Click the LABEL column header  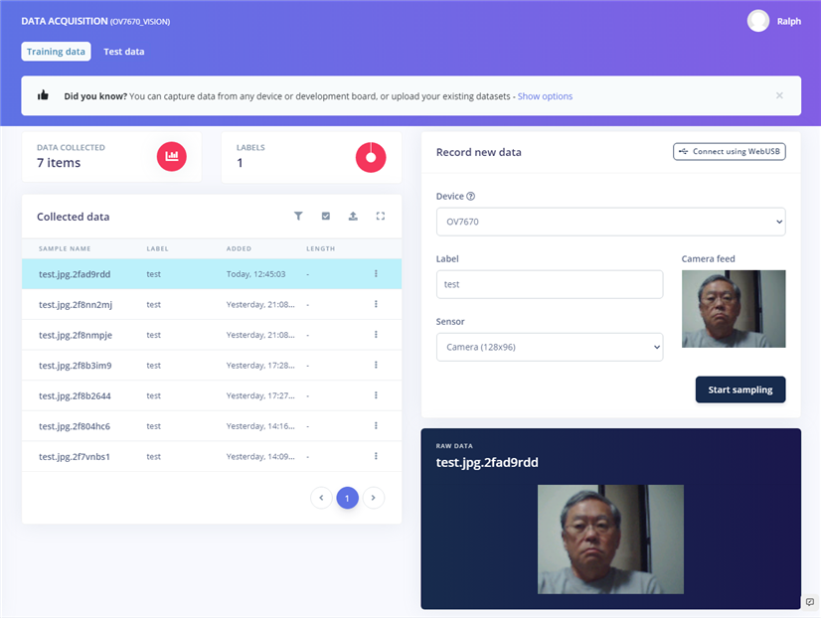[158, 248]
